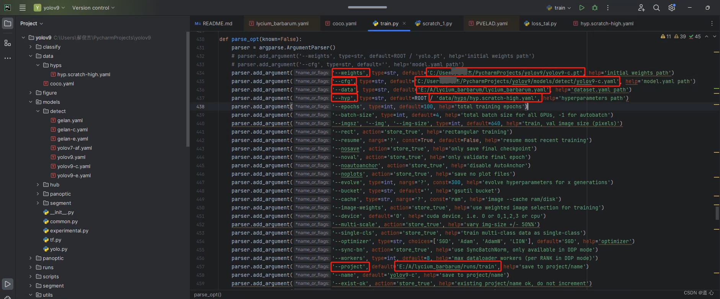
Task: Open Search Everywhere magnifier
Action: [x=656, y=8]
